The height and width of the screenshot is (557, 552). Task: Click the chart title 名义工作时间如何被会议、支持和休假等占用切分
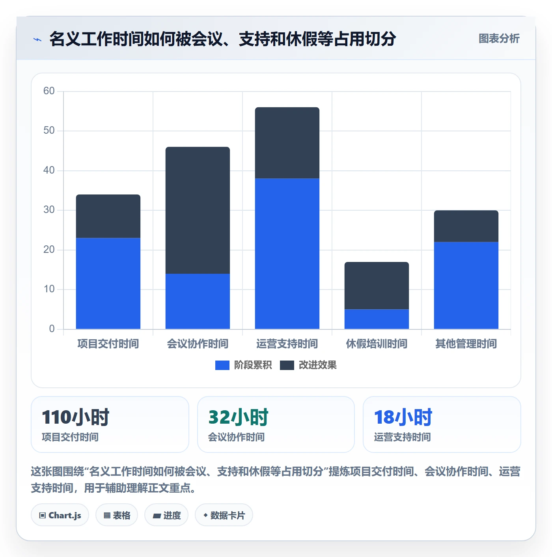tap(223, 39)
